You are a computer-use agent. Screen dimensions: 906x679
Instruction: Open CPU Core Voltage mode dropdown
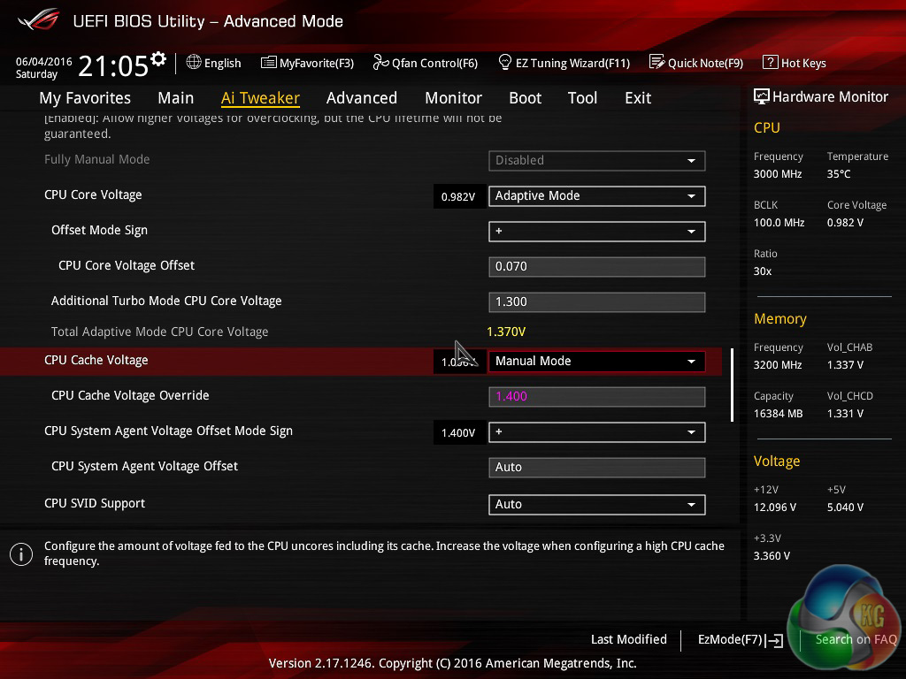(x=597, y=195)
